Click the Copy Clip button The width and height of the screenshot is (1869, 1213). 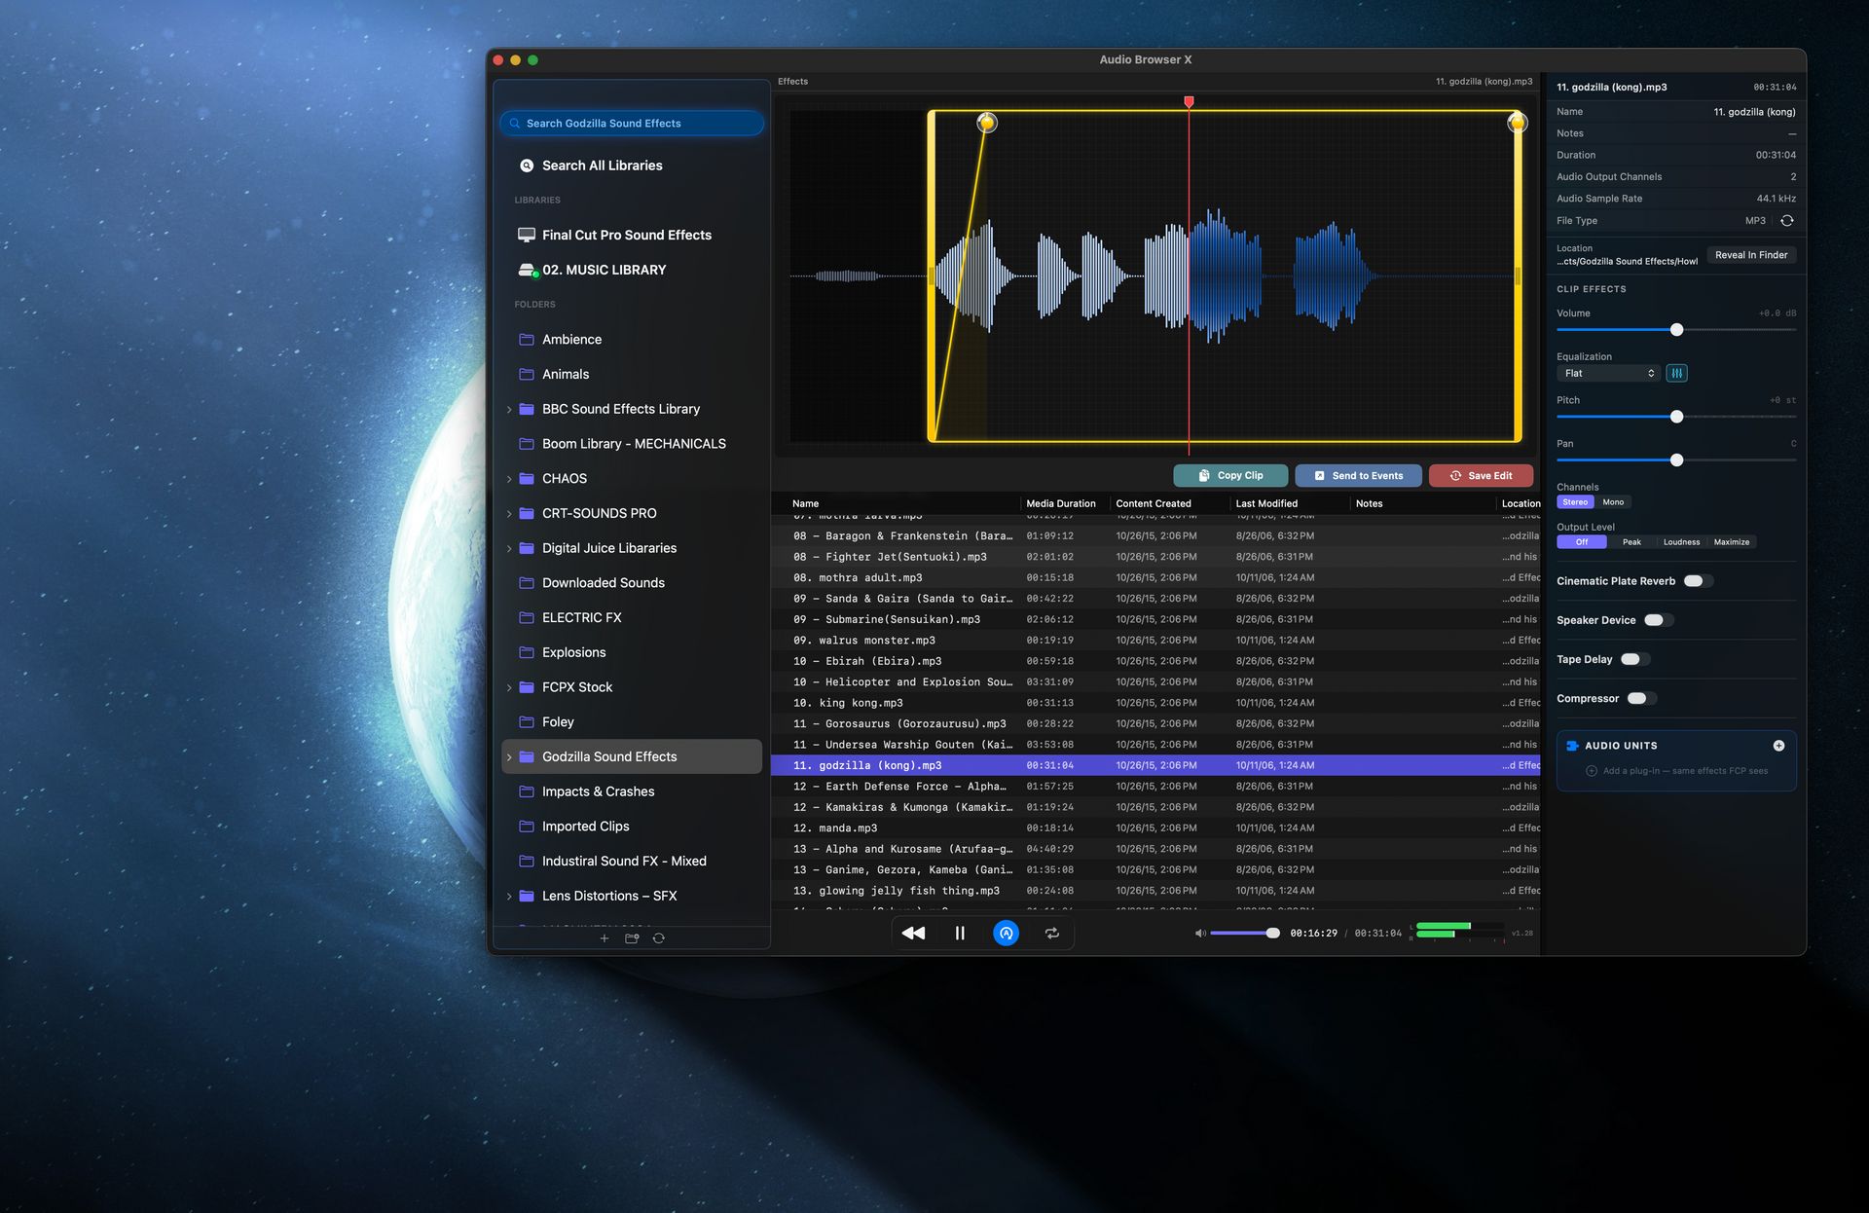[1230, 476]
